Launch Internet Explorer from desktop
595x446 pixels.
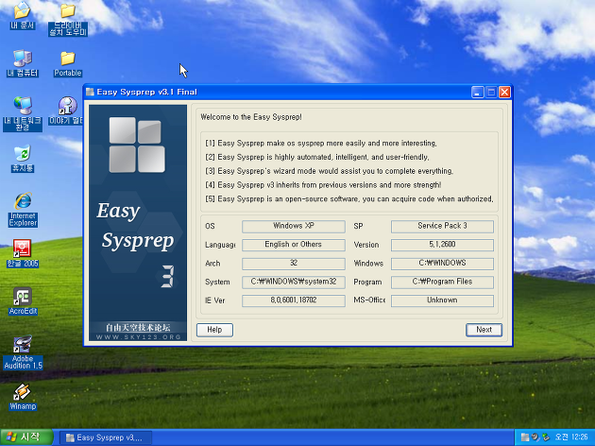coord(23,210)
